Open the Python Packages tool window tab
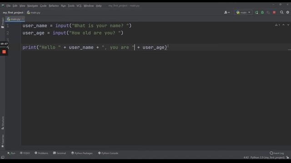291x163 pixels. [82, 153]
